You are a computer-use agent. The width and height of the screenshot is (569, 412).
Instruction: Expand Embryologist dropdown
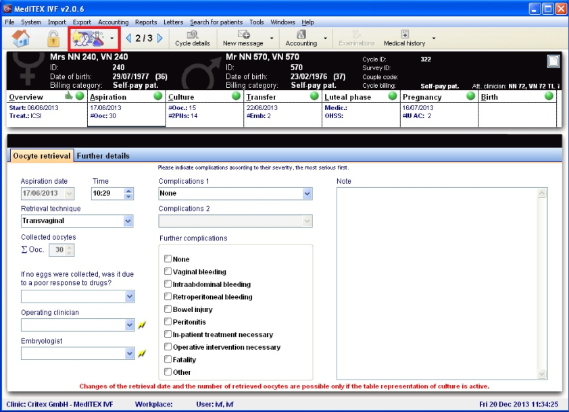coord(130,353)
